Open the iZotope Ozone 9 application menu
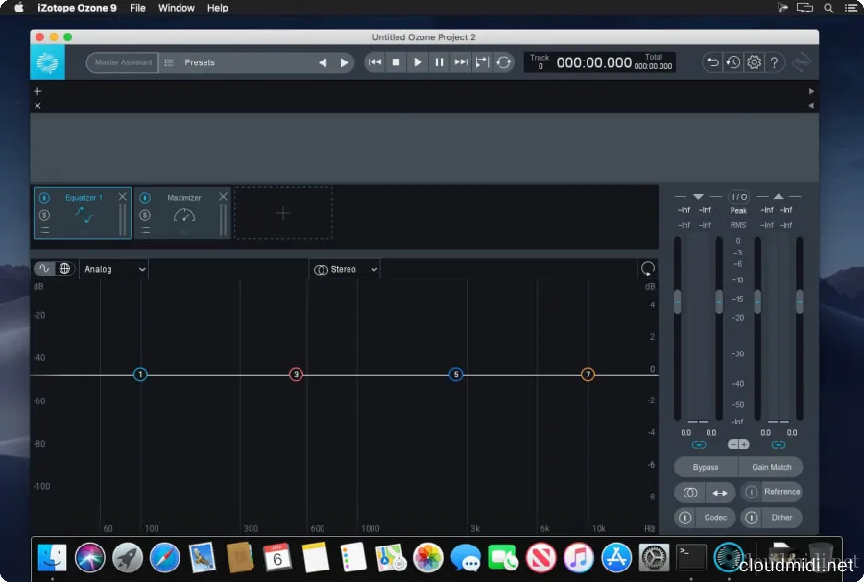The width and height of the screenshot is (864, 582). 77,8
